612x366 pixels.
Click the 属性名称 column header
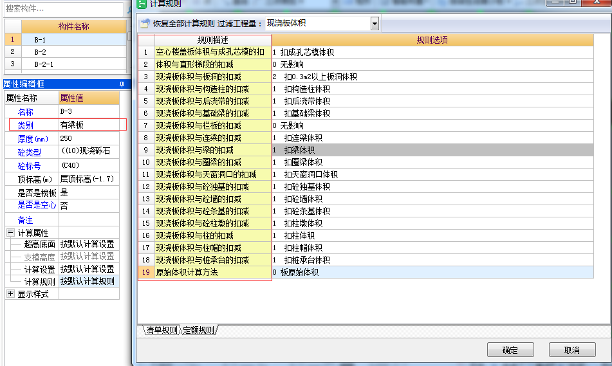pos(32,98)
